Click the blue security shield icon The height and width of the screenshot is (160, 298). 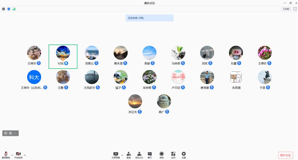tap(9, 9)
